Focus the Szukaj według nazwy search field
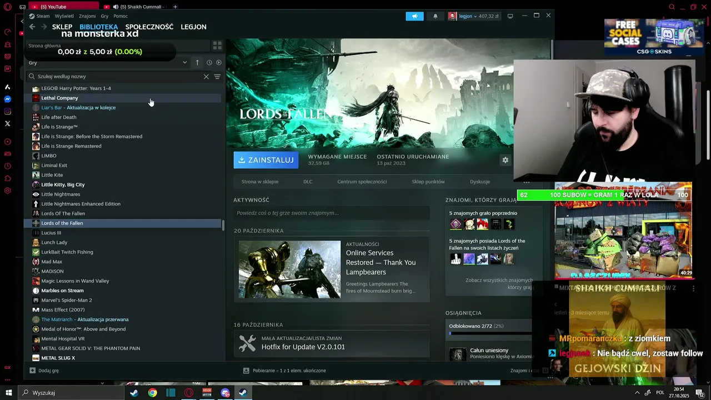 click(119, 77)
